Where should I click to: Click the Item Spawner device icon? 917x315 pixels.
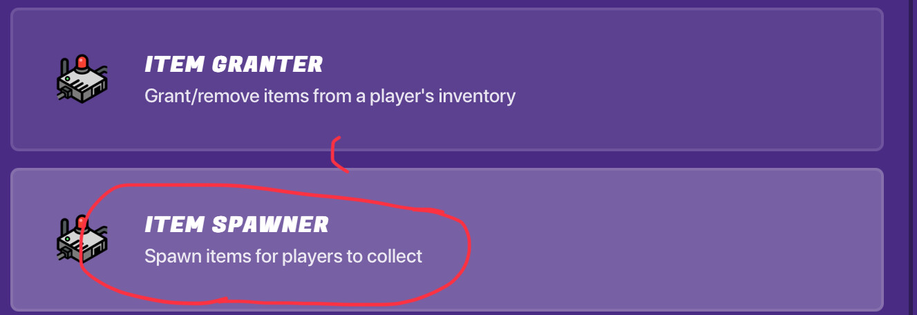[81, 238]
